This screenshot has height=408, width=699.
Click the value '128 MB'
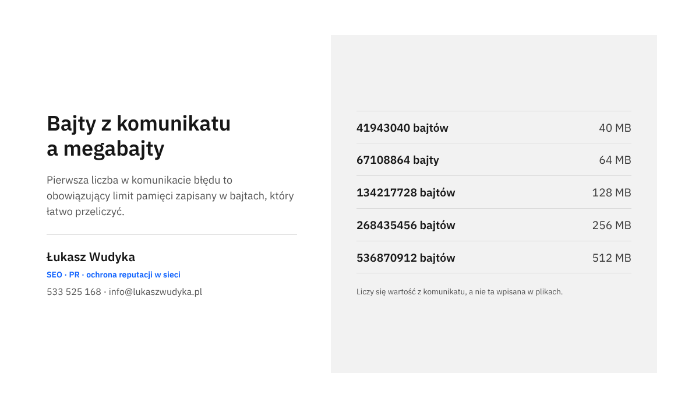tap(612, 192)
